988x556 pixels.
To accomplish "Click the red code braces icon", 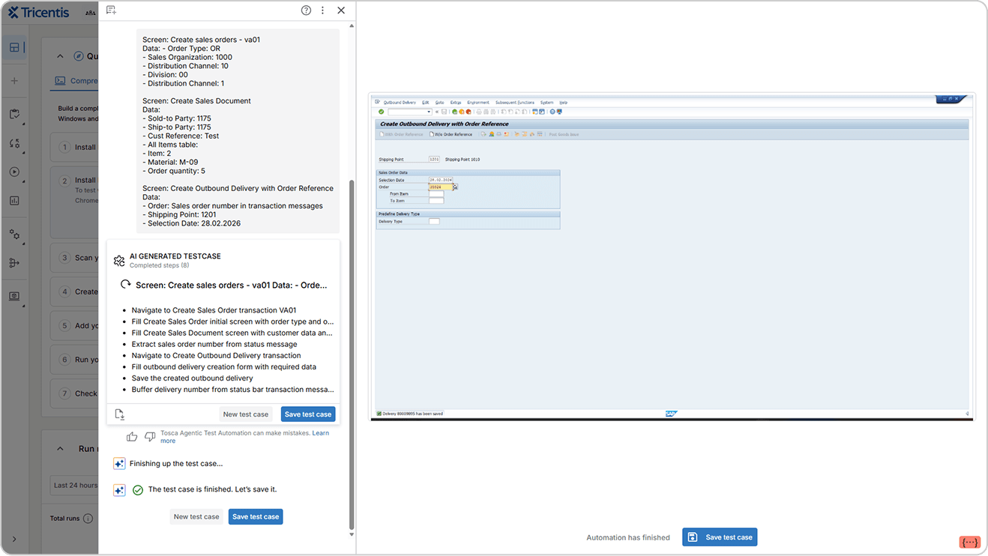I will [x=969, y=542].
